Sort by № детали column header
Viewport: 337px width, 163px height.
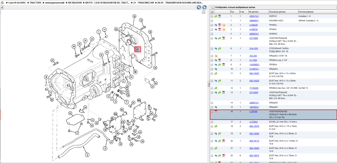tap(258, 12)
